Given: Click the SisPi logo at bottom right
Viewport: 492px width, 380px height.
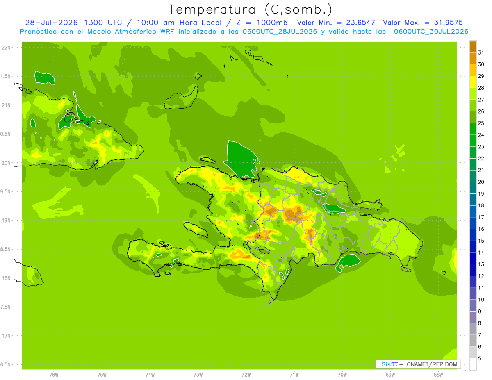Looking at the screenshot, I should [389, 364].
